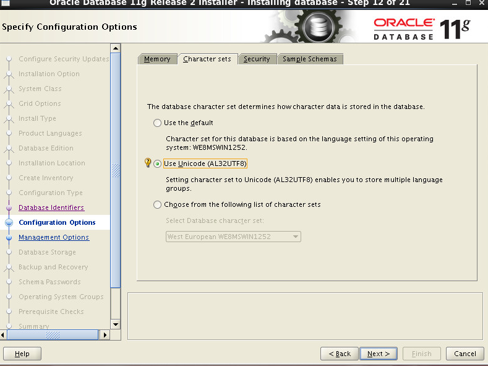Click the sidebar scroll down arrow

point(116,325)
